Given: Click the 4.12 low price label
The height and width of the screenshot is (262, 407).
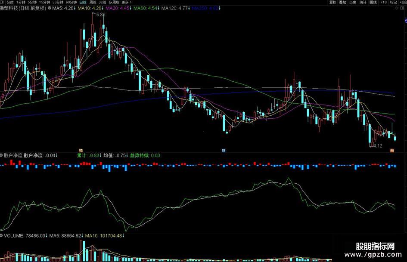Looking at the screenshot, I should point(378,146).
